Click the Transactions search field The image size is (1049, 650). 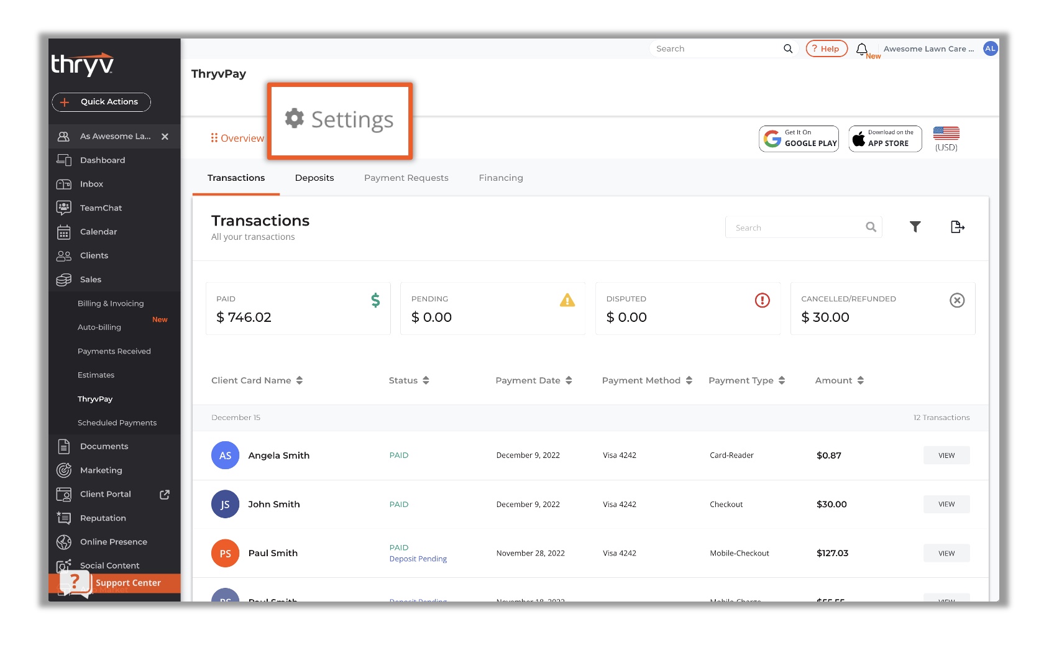click(804, 227)
